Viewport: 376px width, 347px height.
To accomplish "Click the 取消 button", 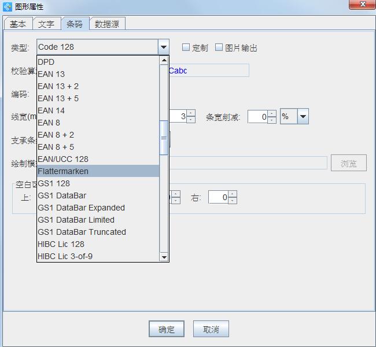I will (x=211, y=329).
